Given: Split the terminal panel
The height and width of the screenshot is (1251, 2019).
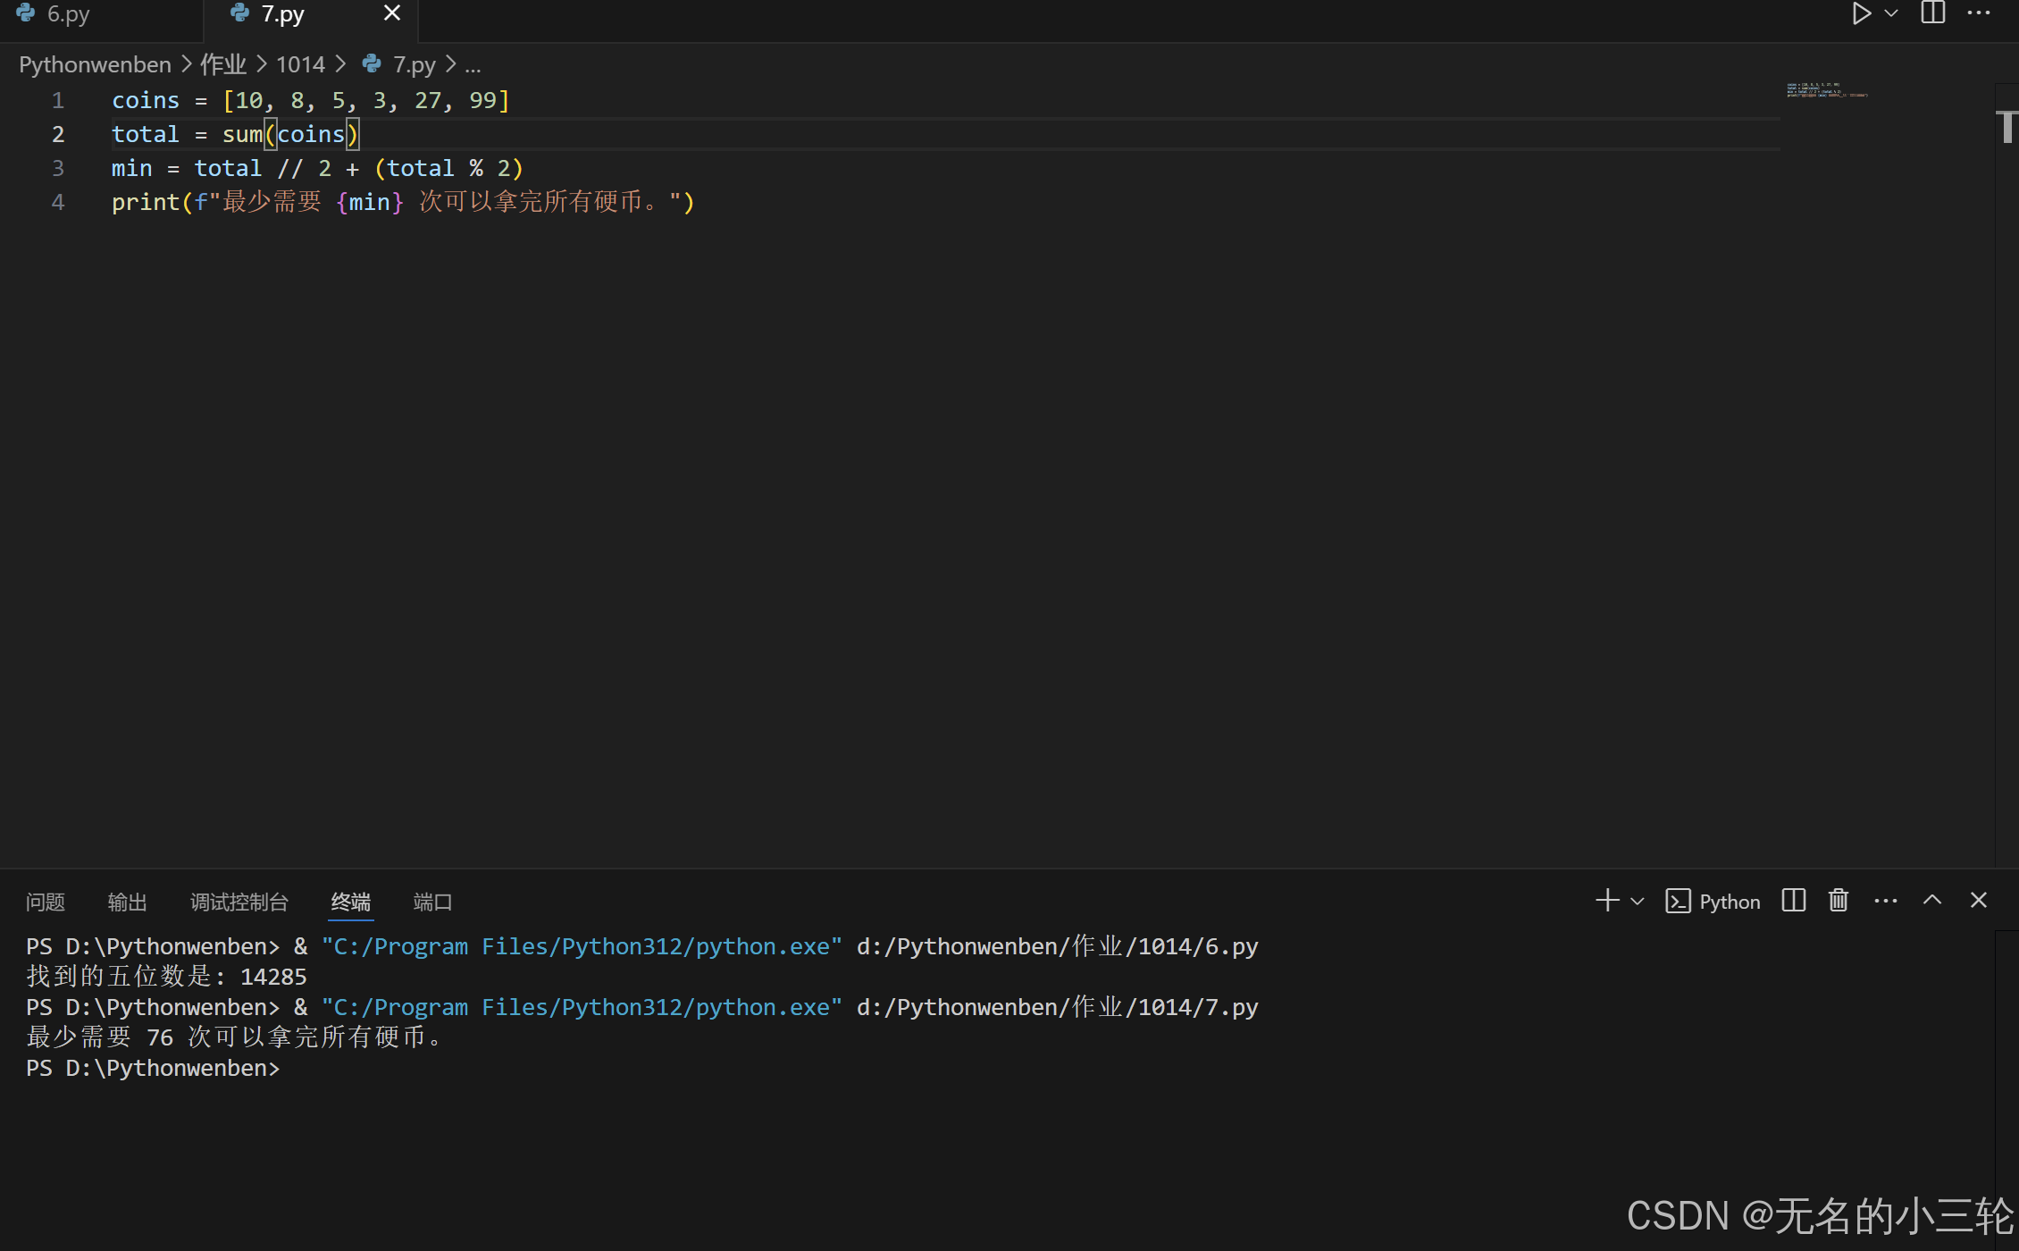Looking at the screenshot, I should point(1793,901).
